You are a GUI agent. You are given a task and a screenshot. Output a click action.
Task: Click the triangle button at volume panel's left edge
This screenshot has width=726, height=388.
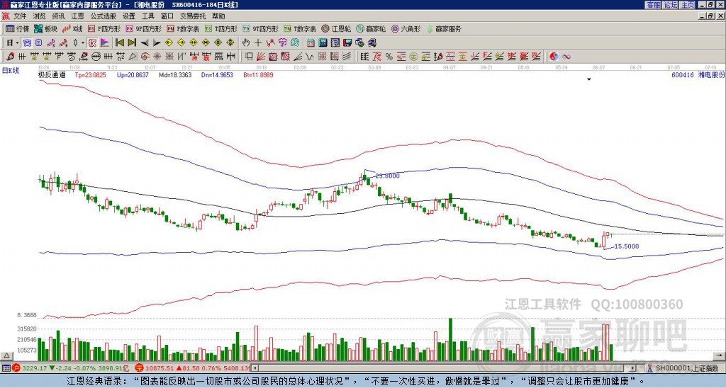(x=6, y=355)
